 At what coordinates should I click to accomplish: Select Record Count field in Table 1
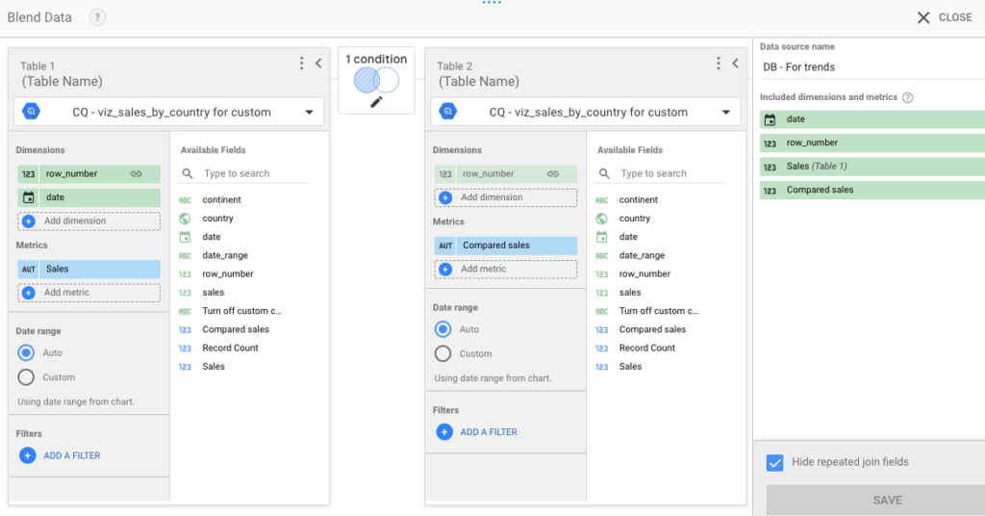(x=230, y=348)
